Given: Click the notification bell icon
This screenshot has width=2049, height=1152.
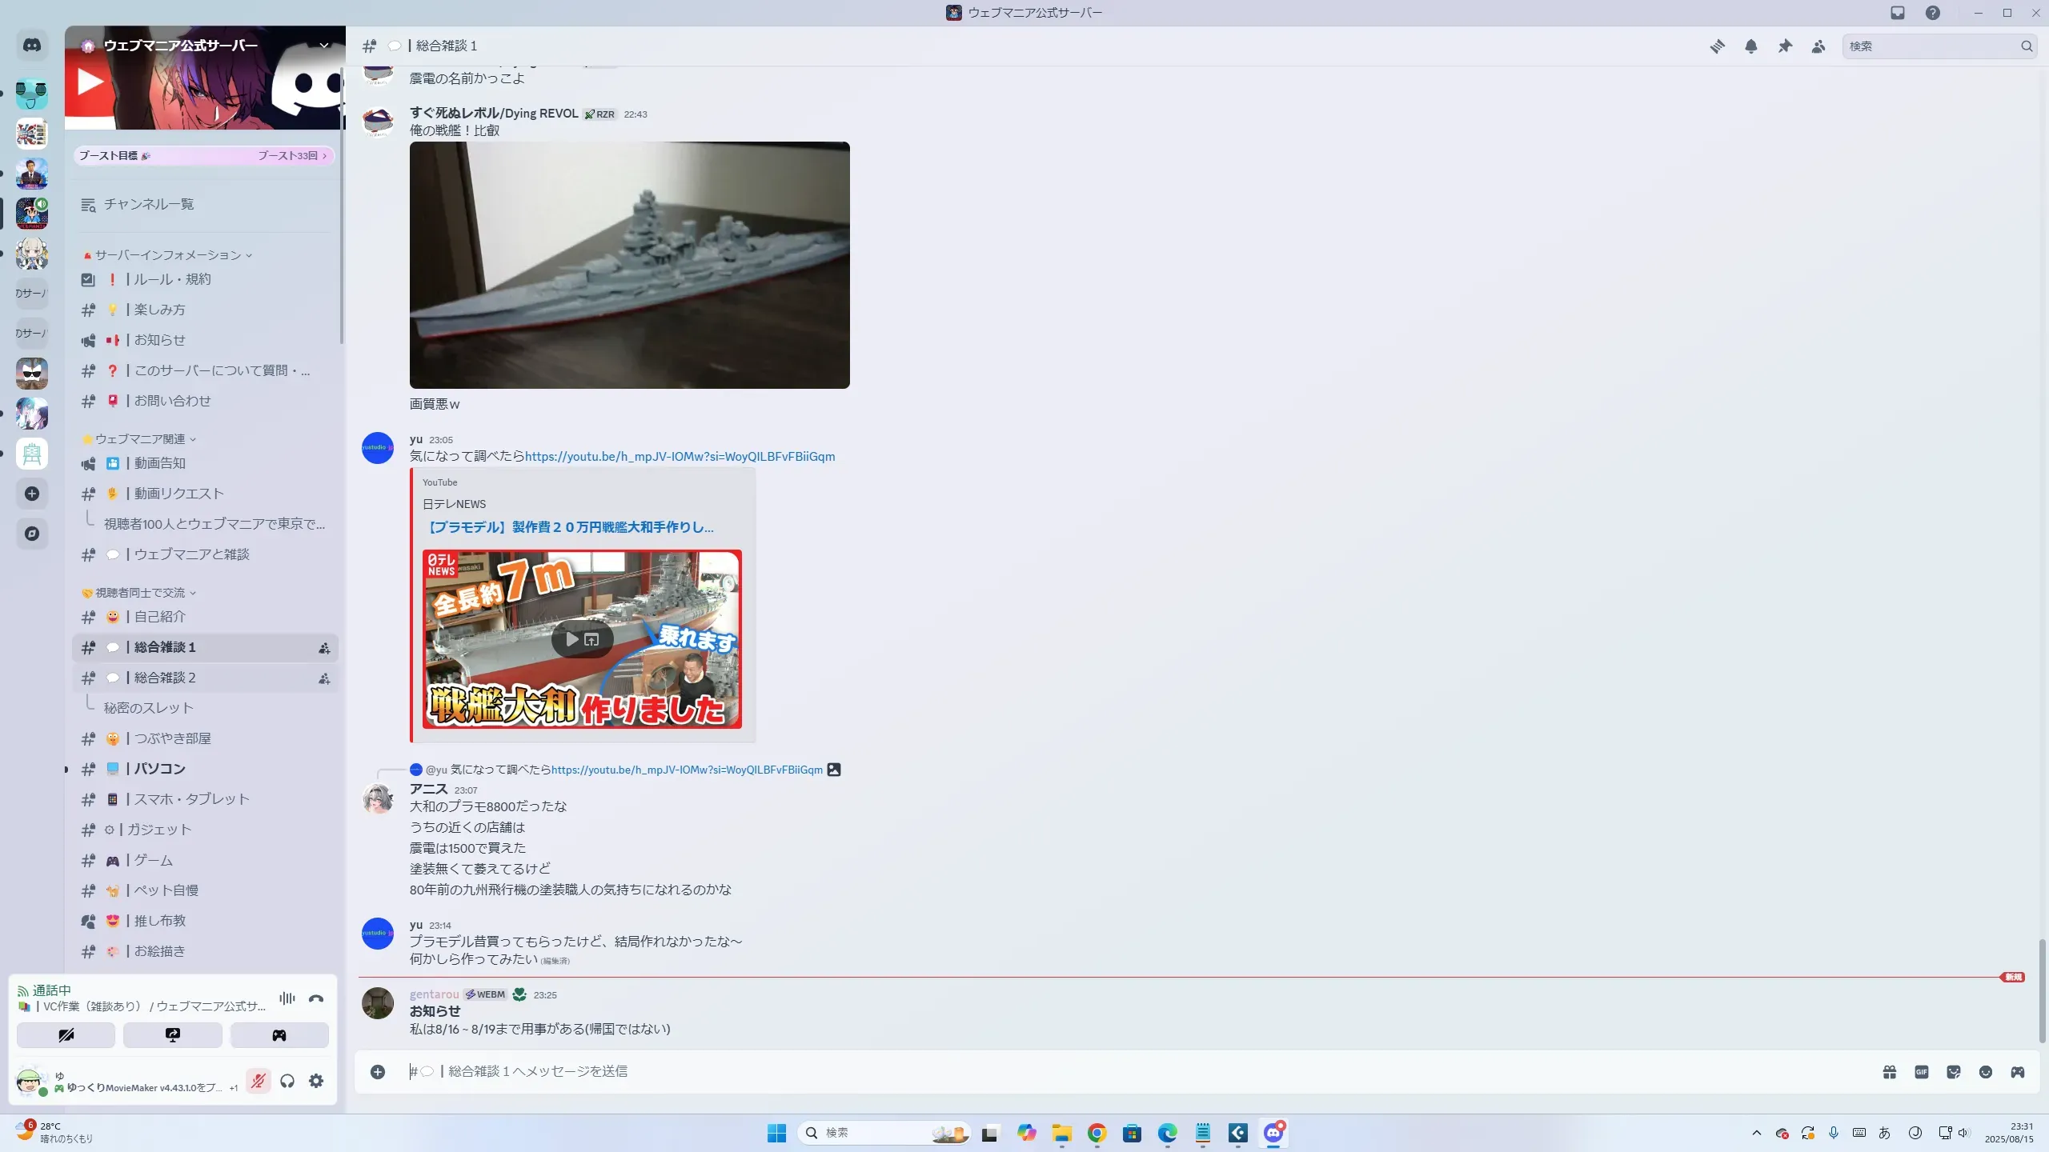Looking at the screenshot, I should point(1751,46).
